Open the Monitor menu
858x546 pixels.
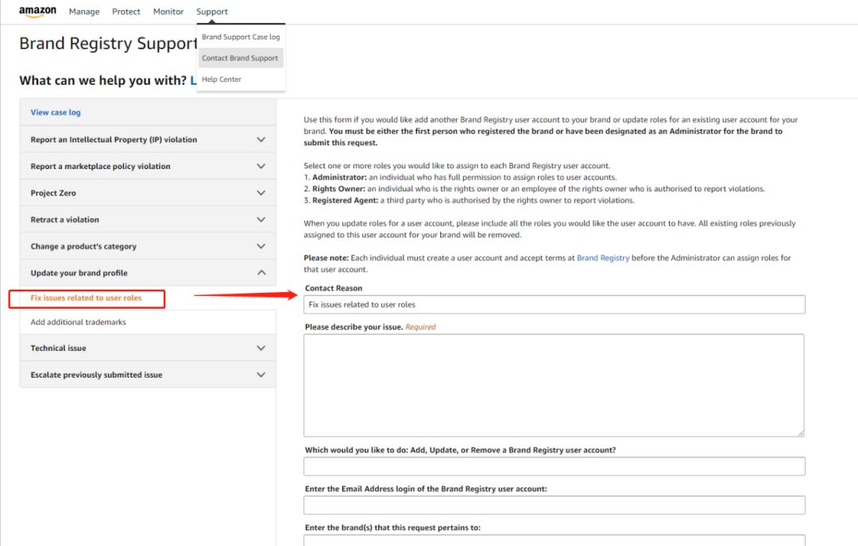pyautogui.click(x=168, y=11)
